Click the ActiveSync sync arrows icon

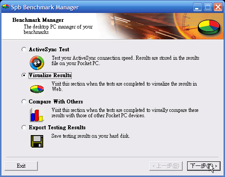point(37,63)
